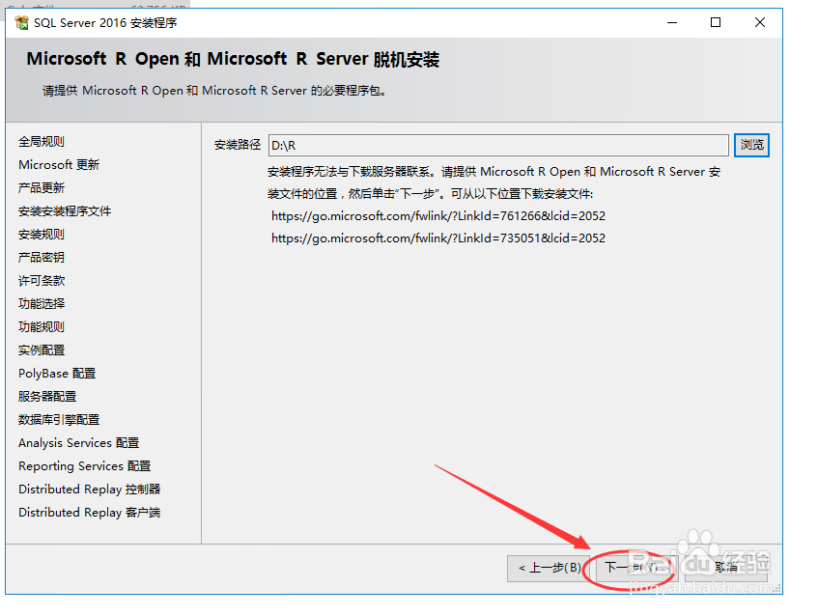
Task: Select 功能规则 step
Action: (42, 327)
